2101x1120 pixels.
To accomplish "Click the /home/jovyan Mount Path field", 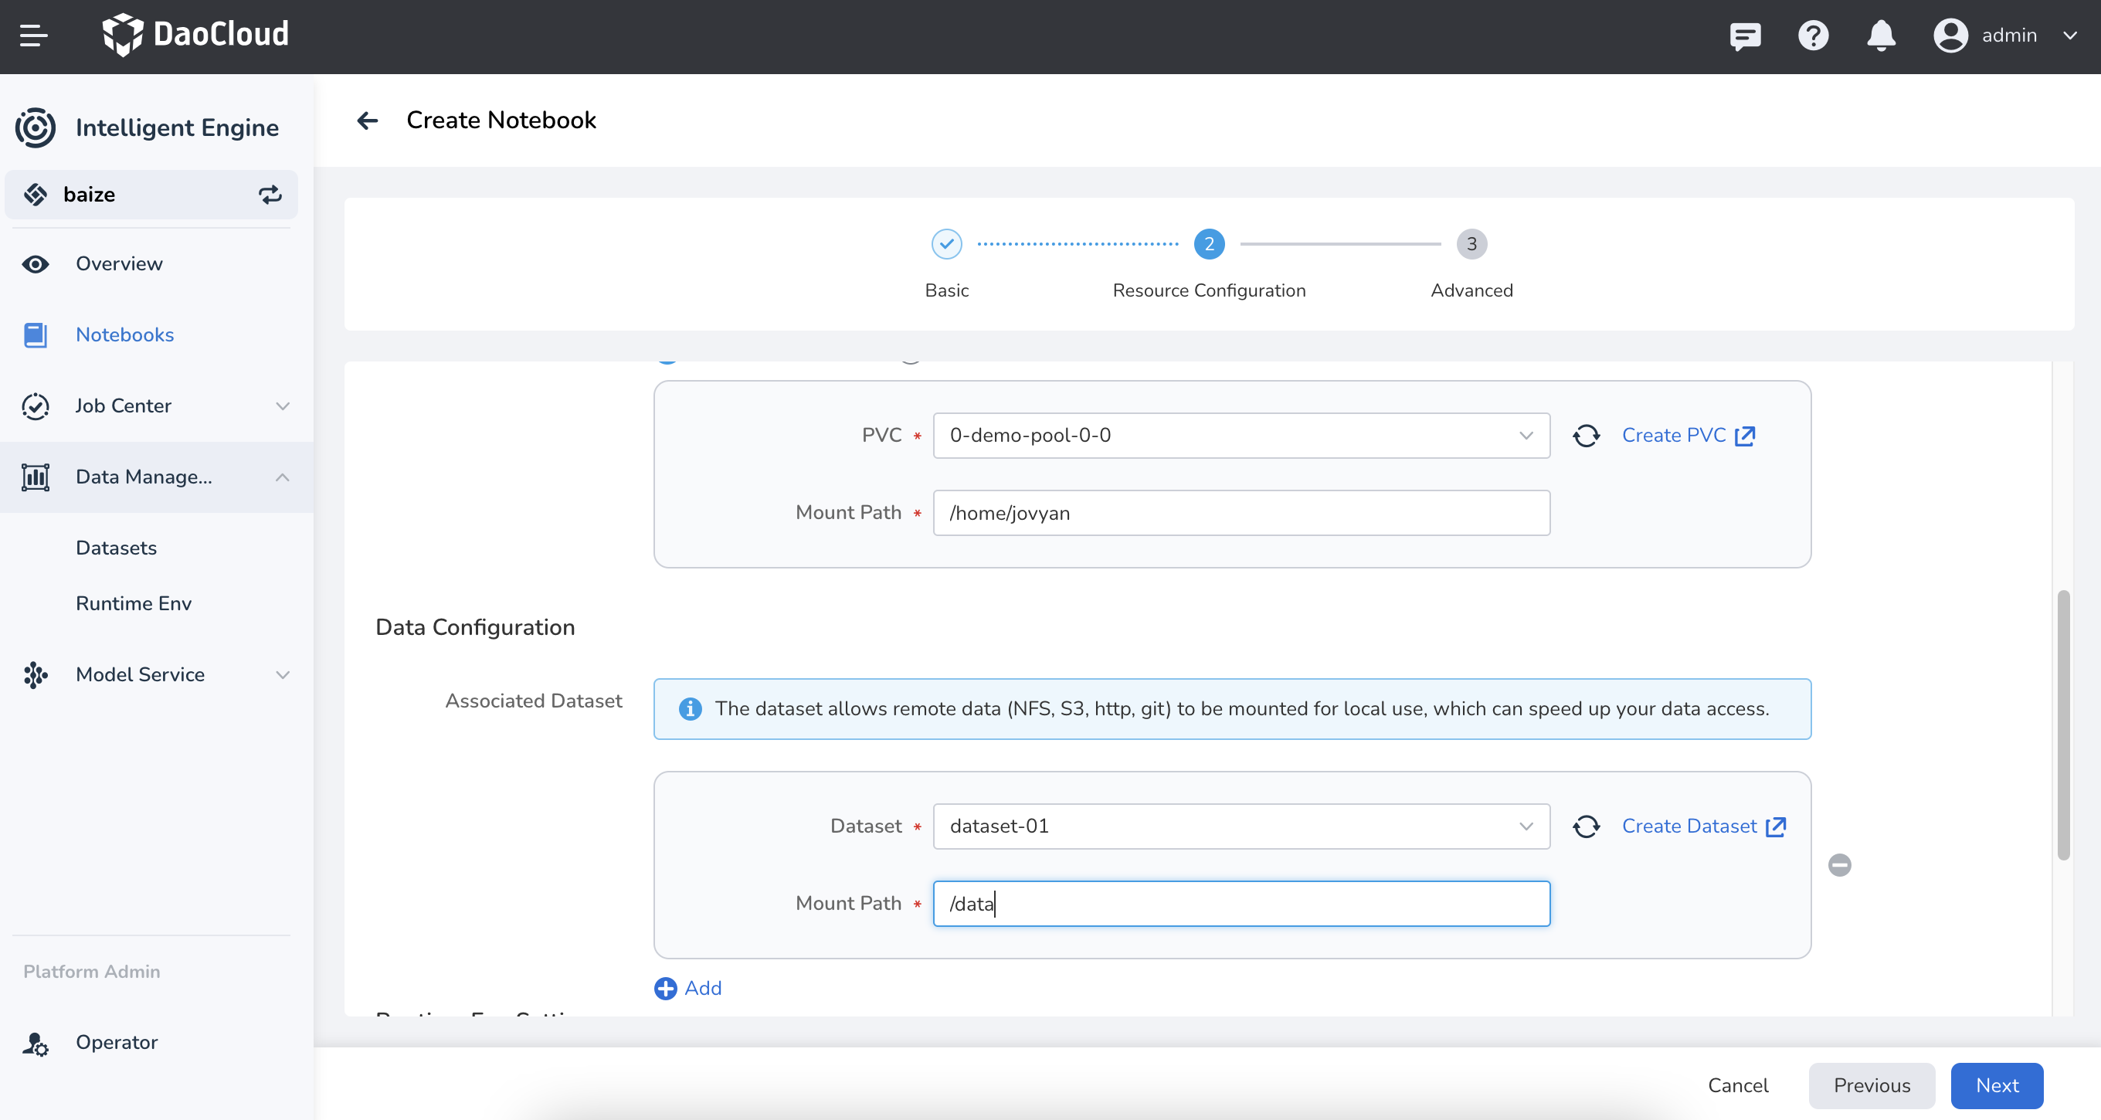I will [x=1240, y=513].
